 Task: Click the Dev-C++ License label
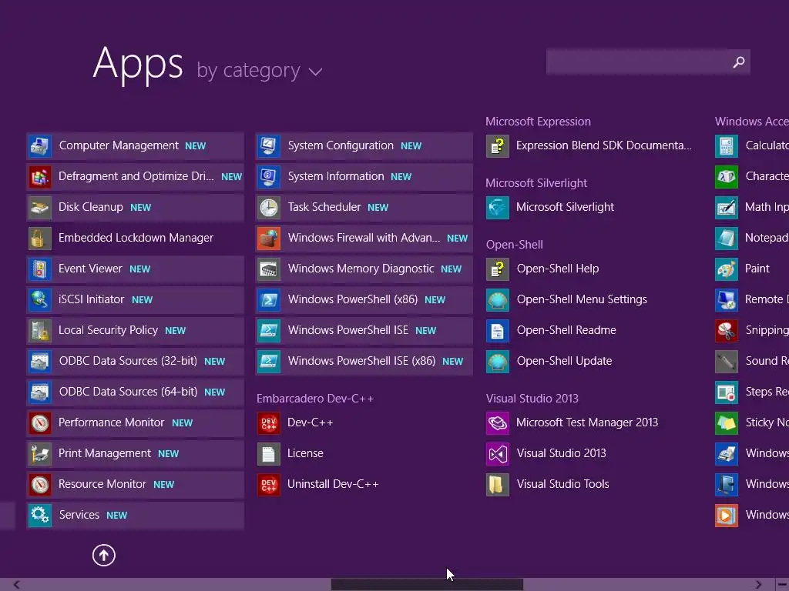[305, 453]
